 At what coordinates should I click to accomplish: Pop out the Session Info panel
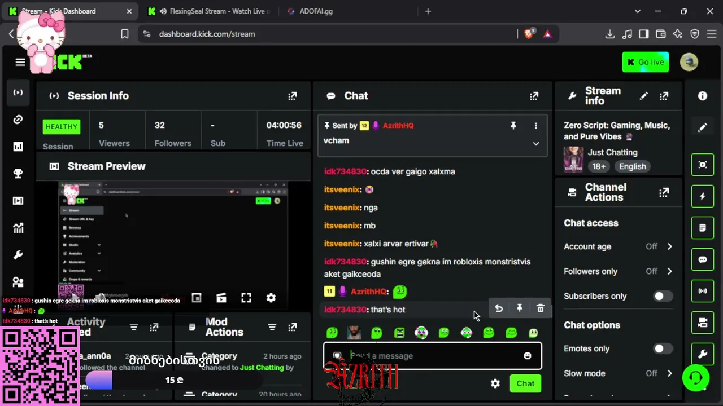(292, 96)
